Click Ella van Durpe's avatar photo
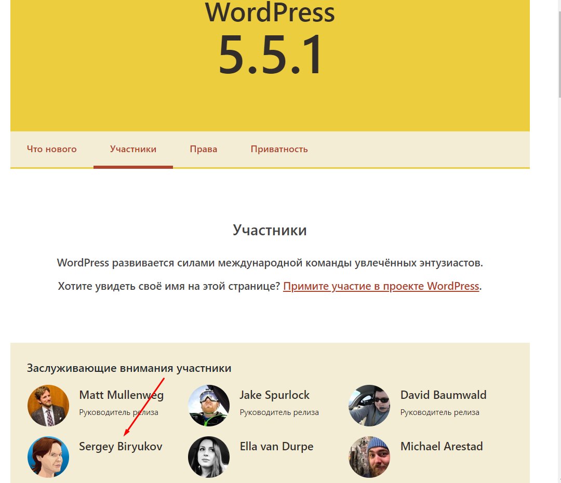The width and height of the screenshot is (561, 483). (x=209, y=457)
